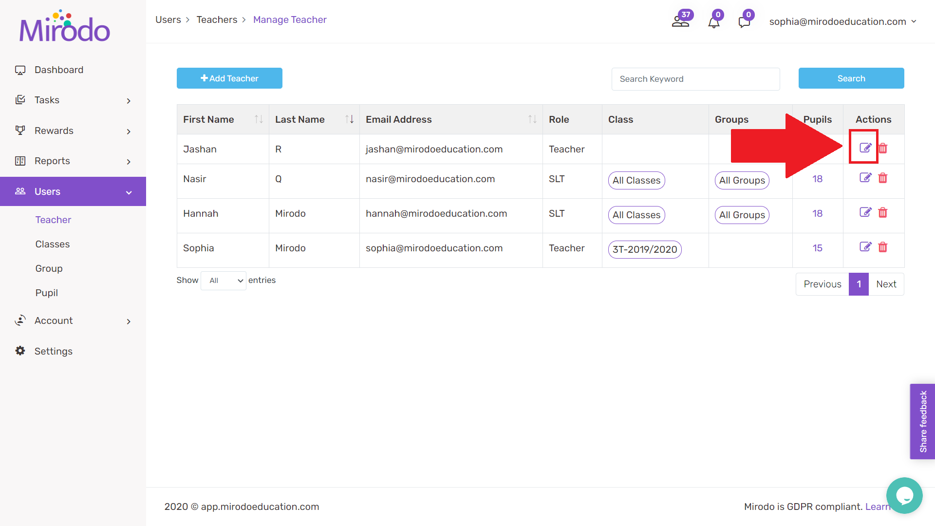Click the Manage Teacher breadcrumb text
This screenshot has width=935, height=526.
[290, 19]
